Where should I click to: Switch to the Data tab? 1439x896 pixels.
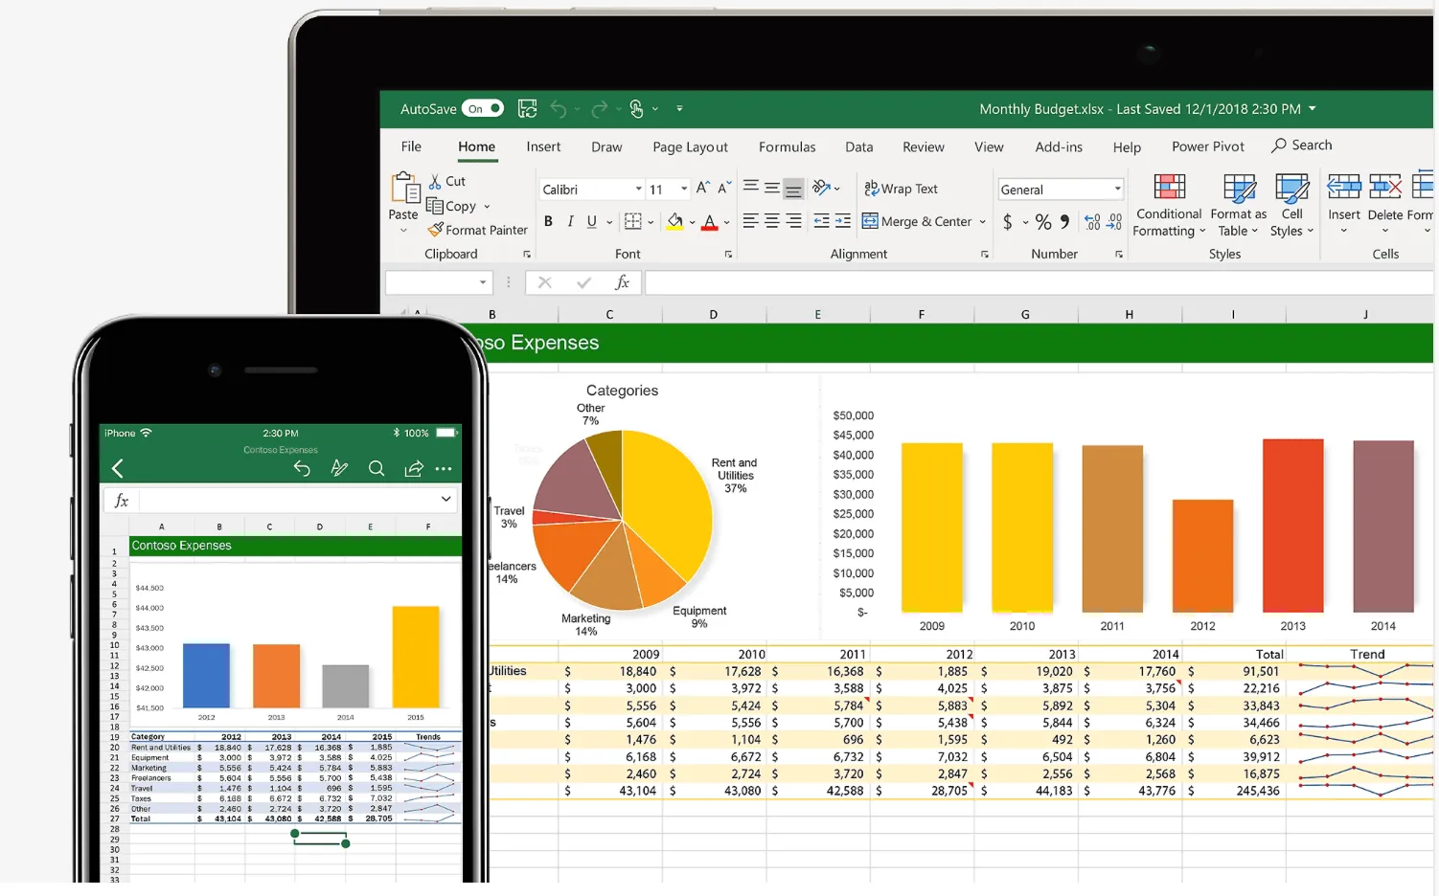pos(858,146)
